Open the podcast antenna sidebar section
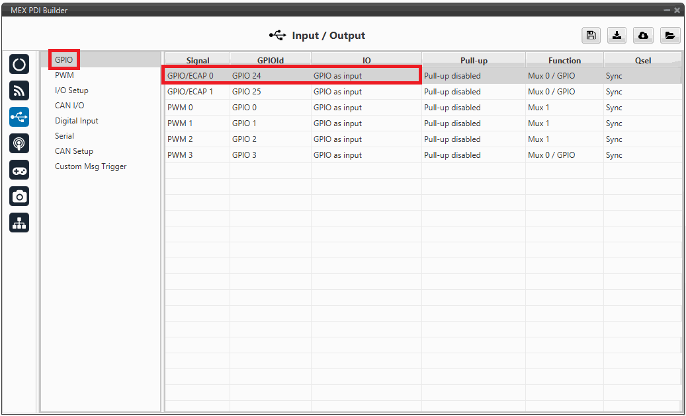The height and width of the screenshot is (416, 686). (19, 143)
